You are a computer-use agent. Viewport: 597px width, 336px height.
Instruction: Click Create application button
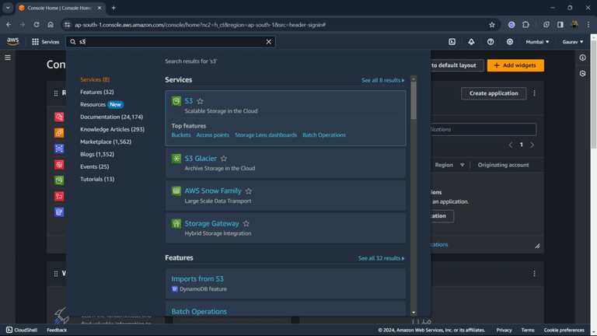coord(494,93)
